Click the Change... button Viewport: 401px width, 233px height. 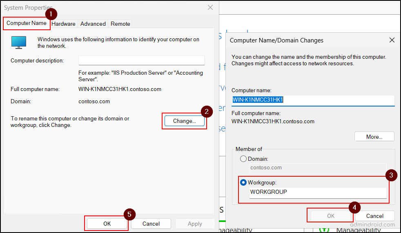click(x=184, y=121)
